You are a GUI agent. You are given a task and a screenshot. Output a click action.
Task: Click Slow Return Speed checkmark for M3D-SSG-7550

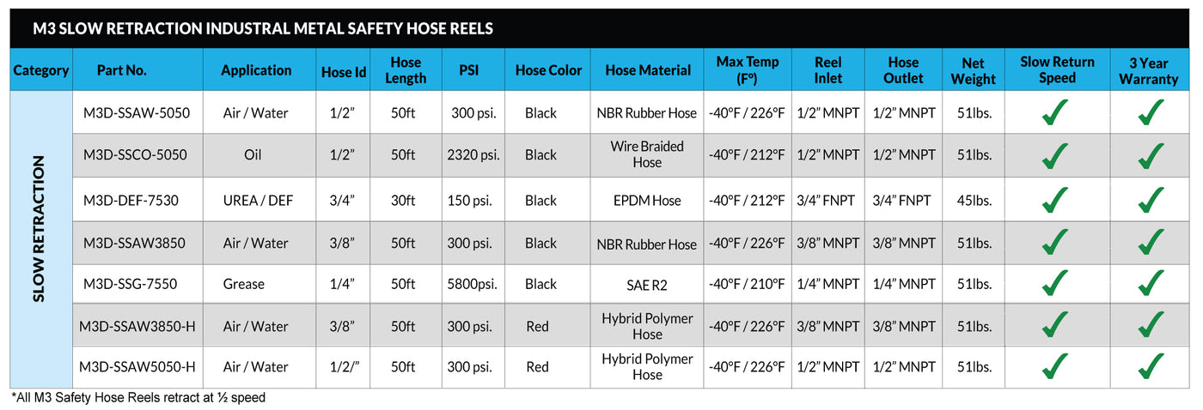1056,283
